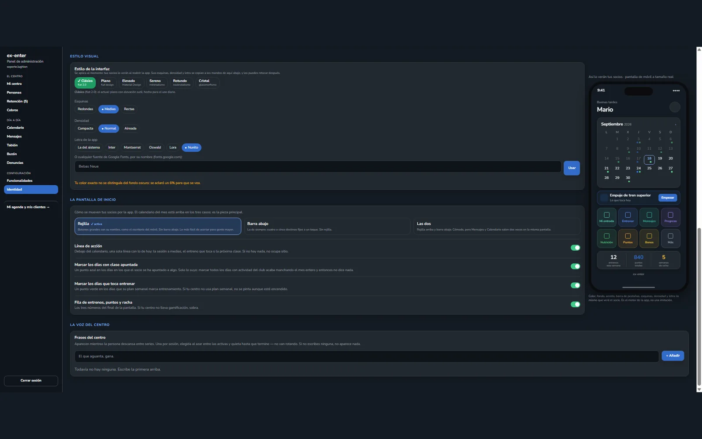Choose Compacta density
The width and height of the screenshot is (702, 439).
pos(86,129)
